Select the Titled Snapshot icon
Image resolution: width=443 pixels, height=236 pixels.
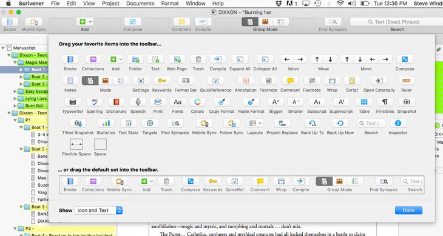point(78,123)
